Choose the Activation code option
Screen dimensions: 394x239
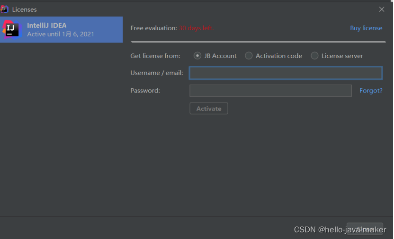pyautogui.click(x=249, y=56)
